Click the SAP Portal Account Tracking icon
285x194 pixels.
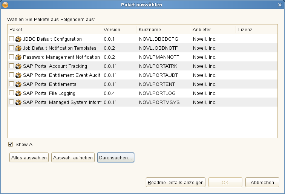click(x=18, y=66)
